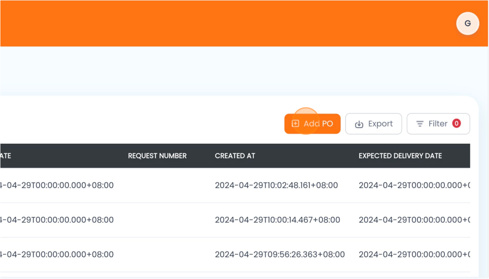Click expected delivery date in first row
Image resolution: width=489 pixels, height=279 pixels.
414,185
